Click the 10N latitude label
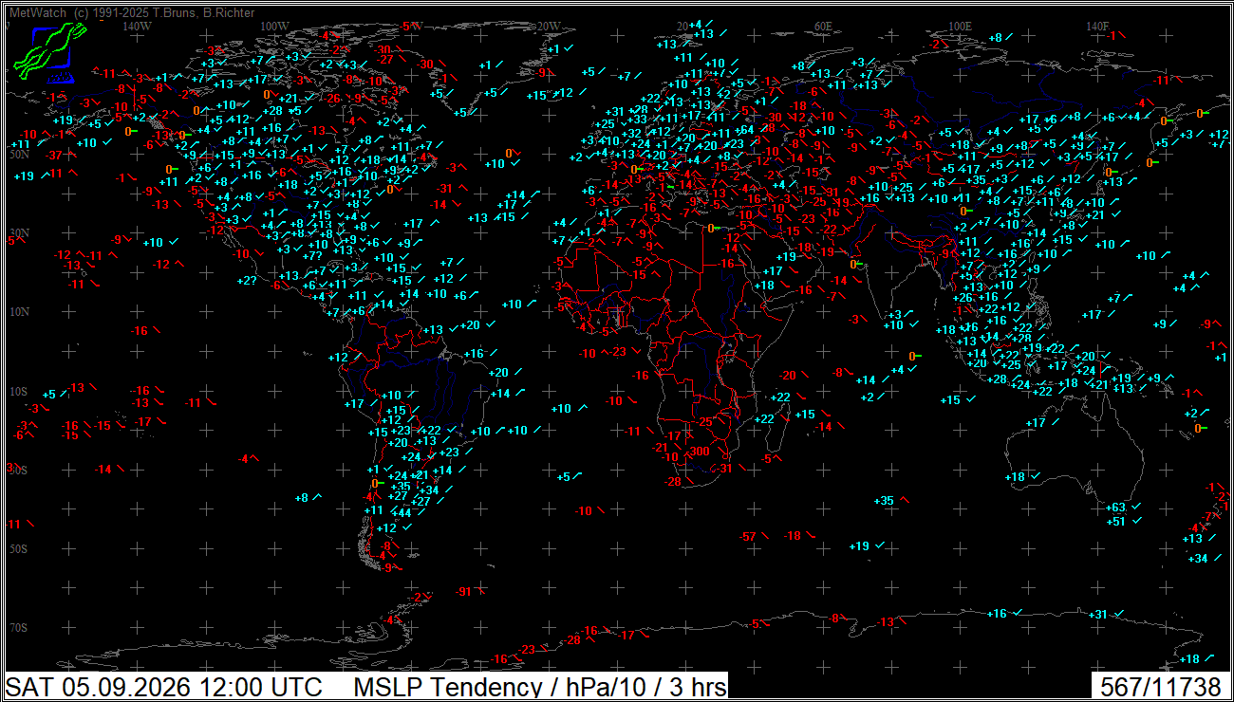The height and width of the screenshot is (702, 1234). pos(19,312)
